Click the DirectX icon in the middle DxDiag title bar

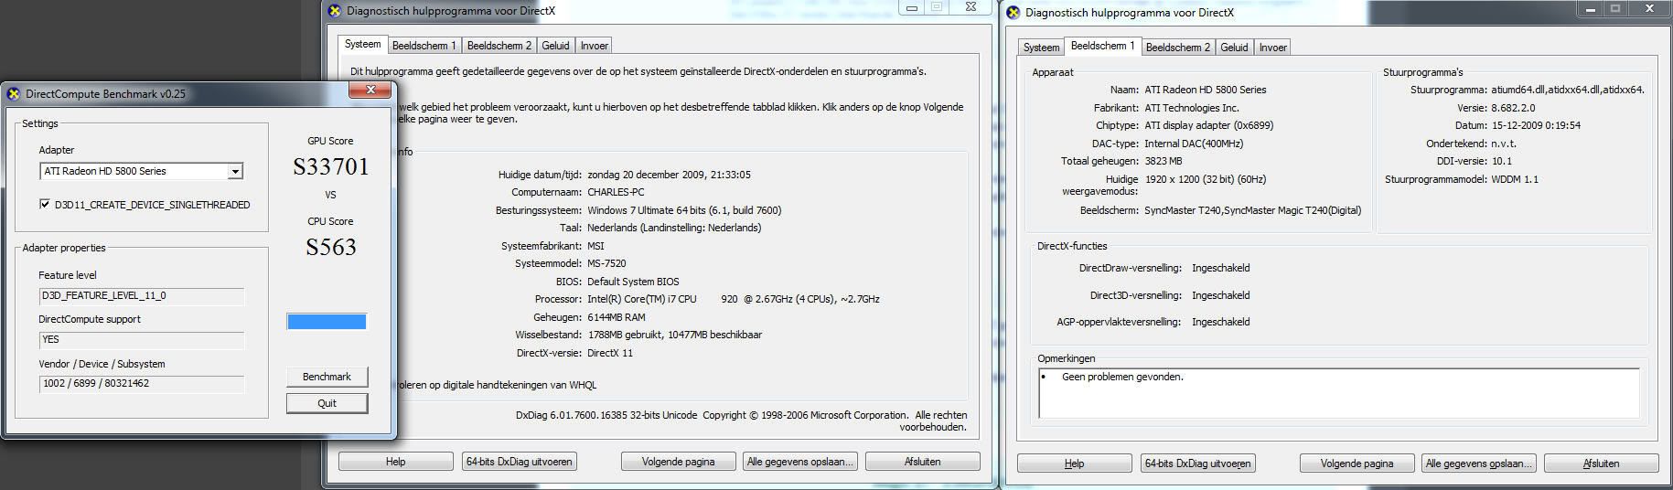(335, 11)
